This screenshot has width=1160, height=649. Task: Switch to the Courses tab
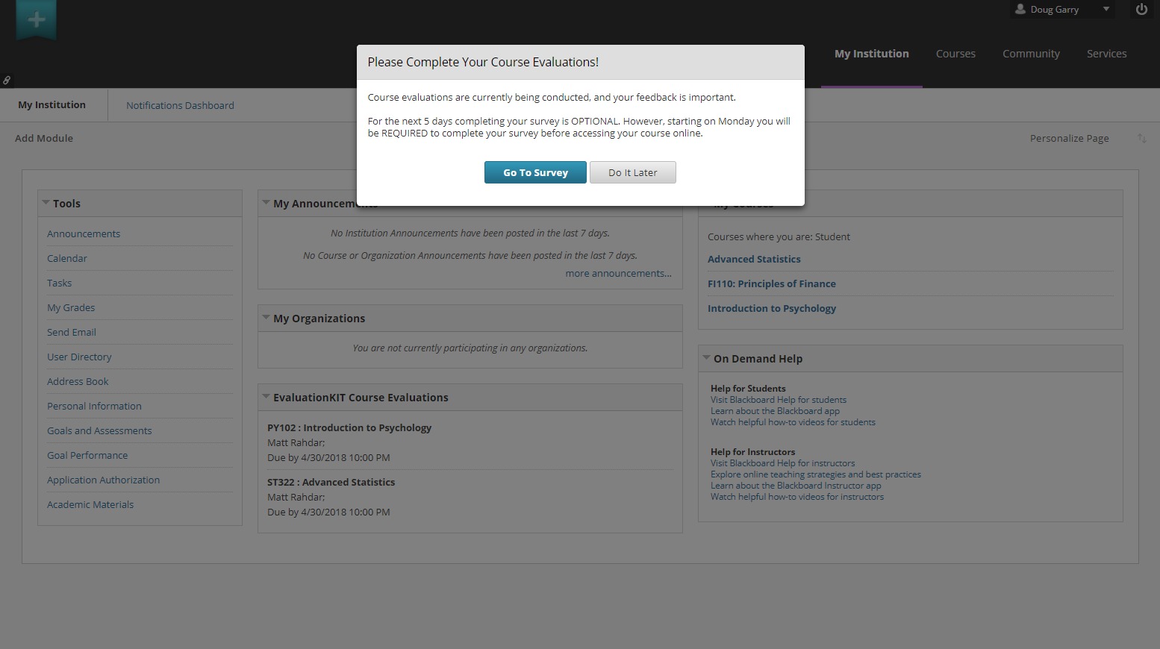[955, 54]
